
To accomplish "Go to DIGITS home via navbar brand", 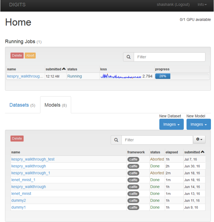I will pos(17,5).
